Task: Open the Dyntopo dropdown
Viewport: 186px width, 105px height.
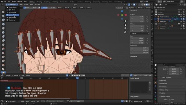Action: [133, 8]
